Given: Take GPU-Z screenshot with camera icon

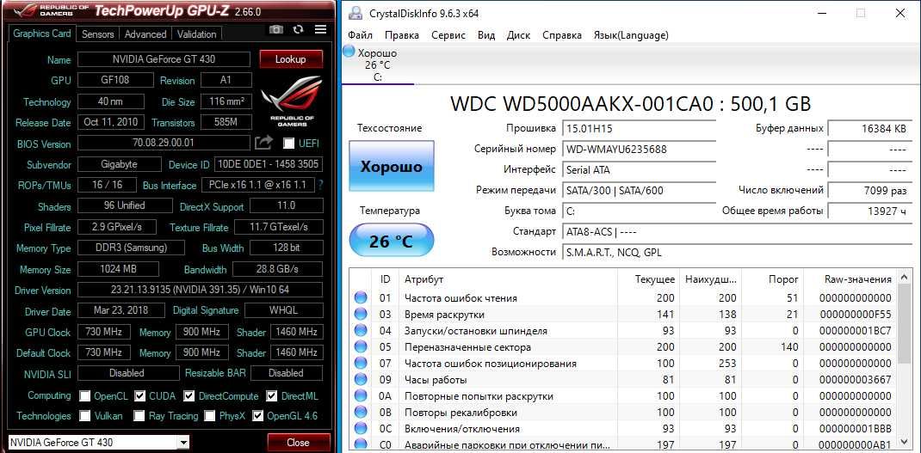Looking at the screenshot, I should pyautogui.click(x=275, y=29).
